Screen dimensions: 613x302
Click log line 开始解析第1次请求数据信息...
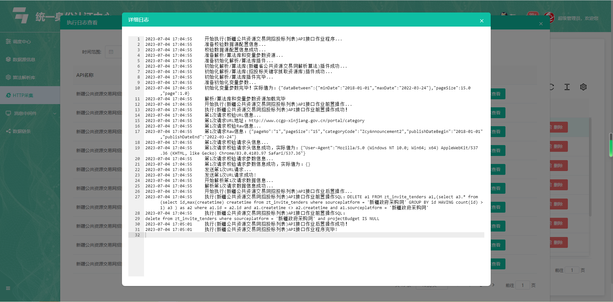[239, 181]
